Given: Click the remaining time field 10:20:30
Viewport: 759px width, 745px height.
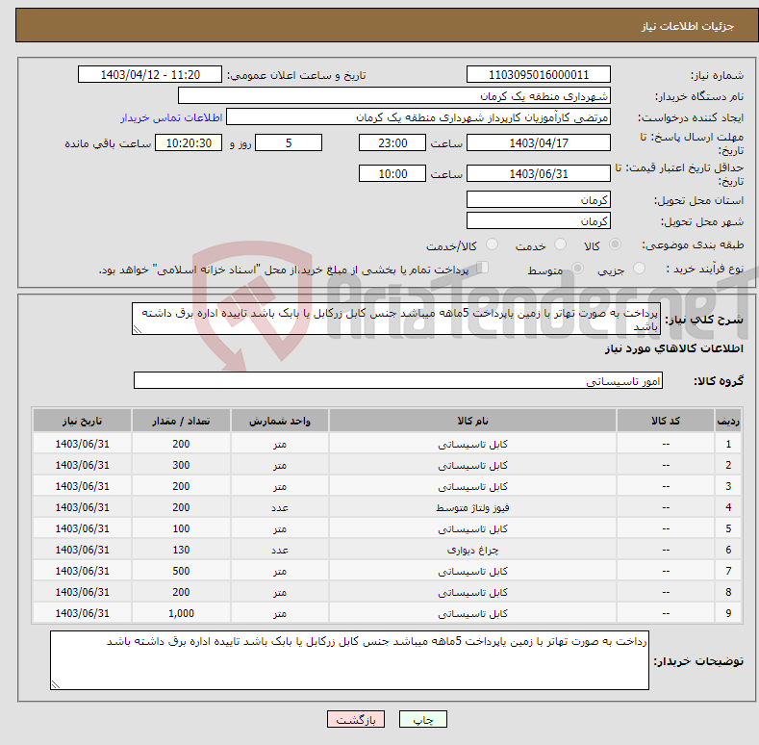Looking at the screenshot, I should (189, 142).
